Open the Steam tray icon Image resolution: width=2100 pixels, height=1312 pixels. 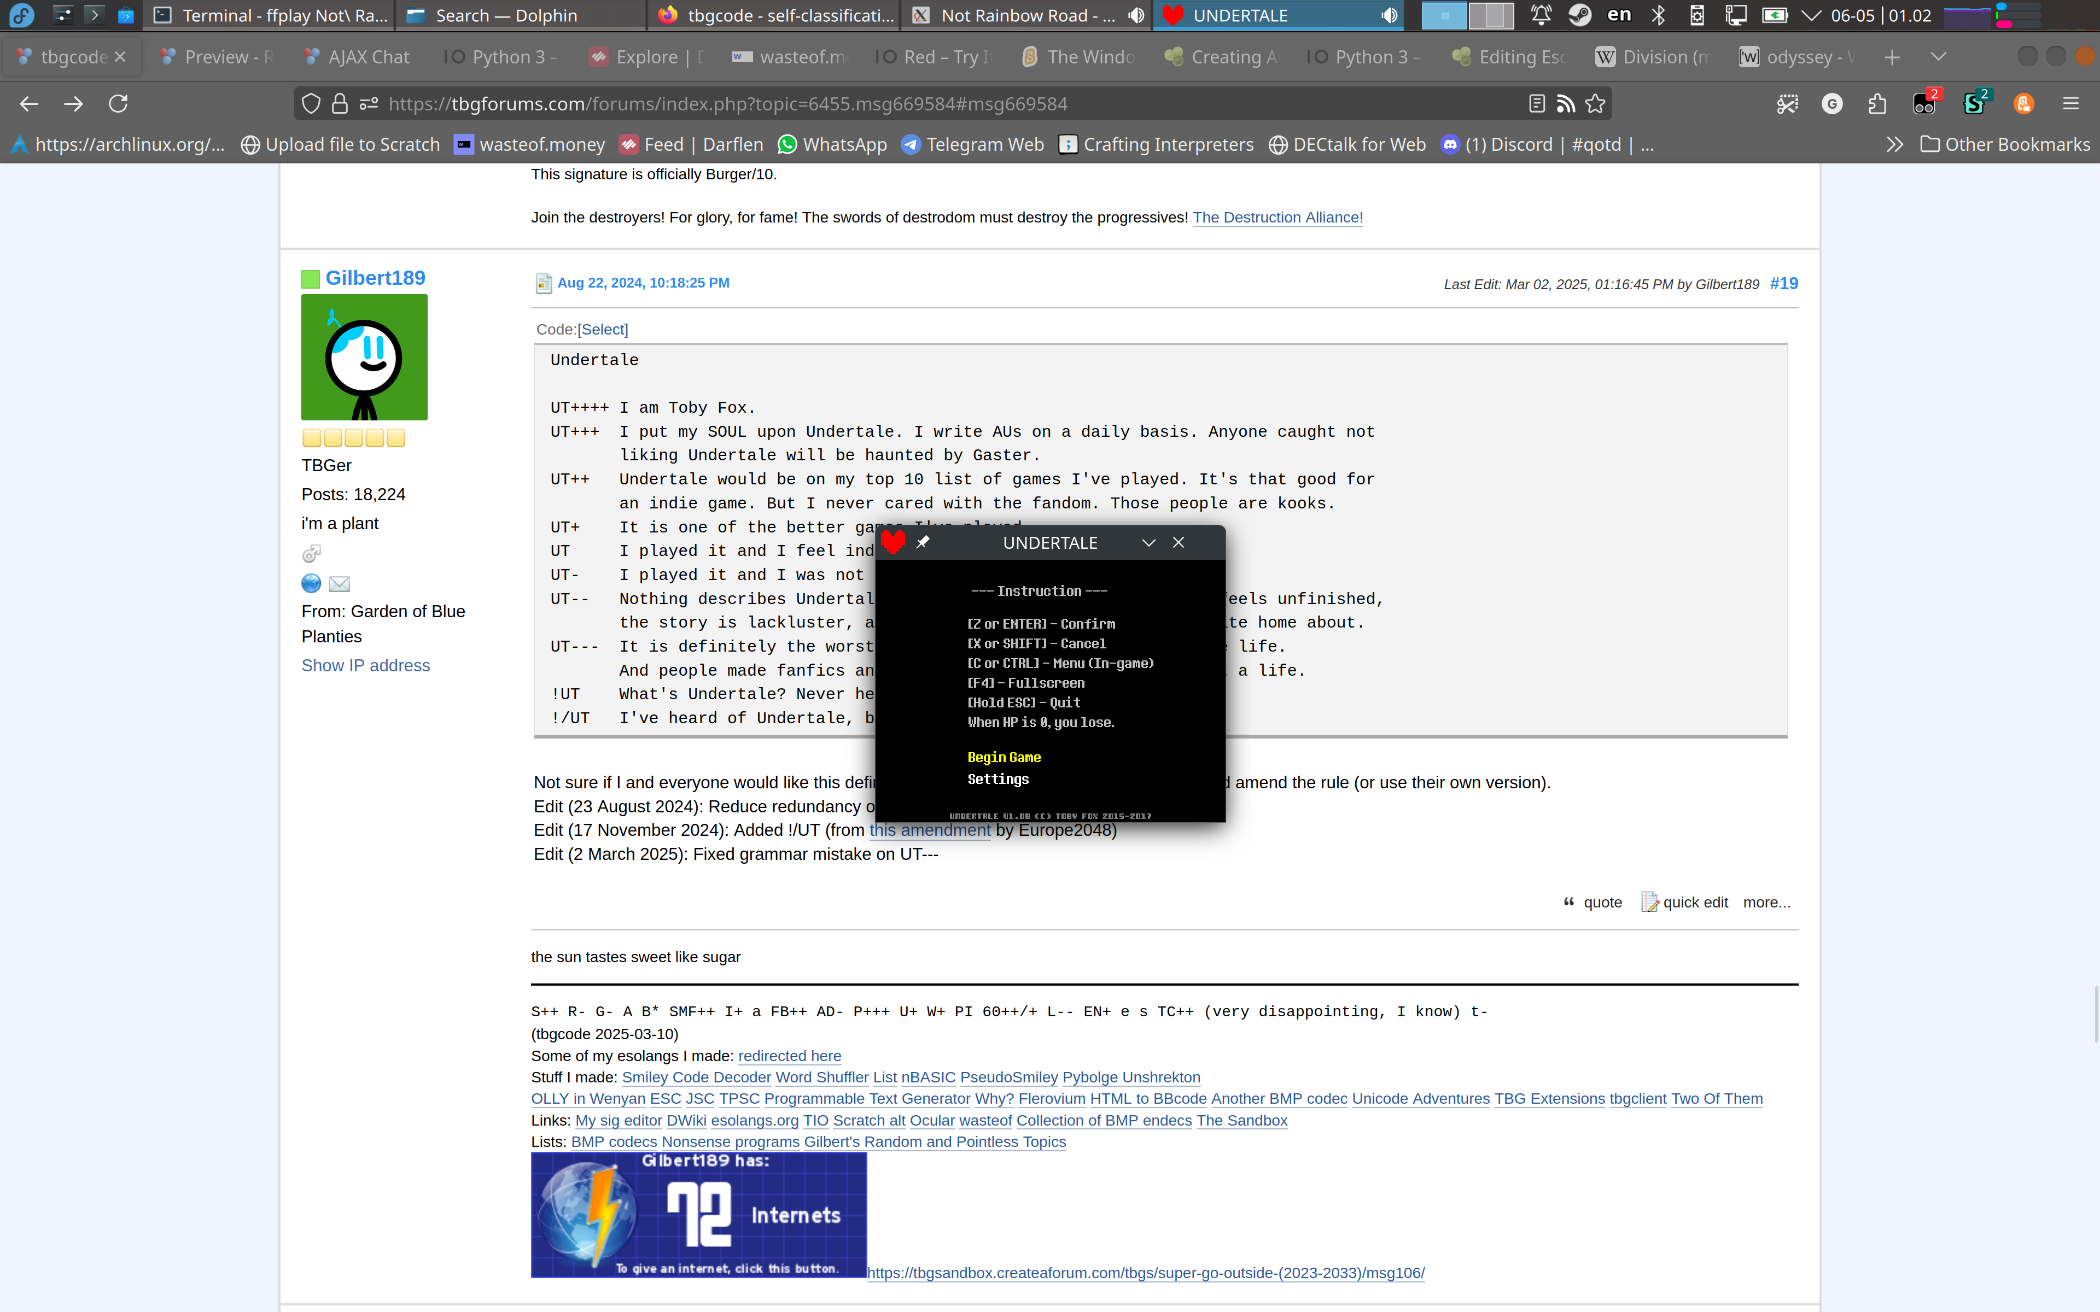1580,15
